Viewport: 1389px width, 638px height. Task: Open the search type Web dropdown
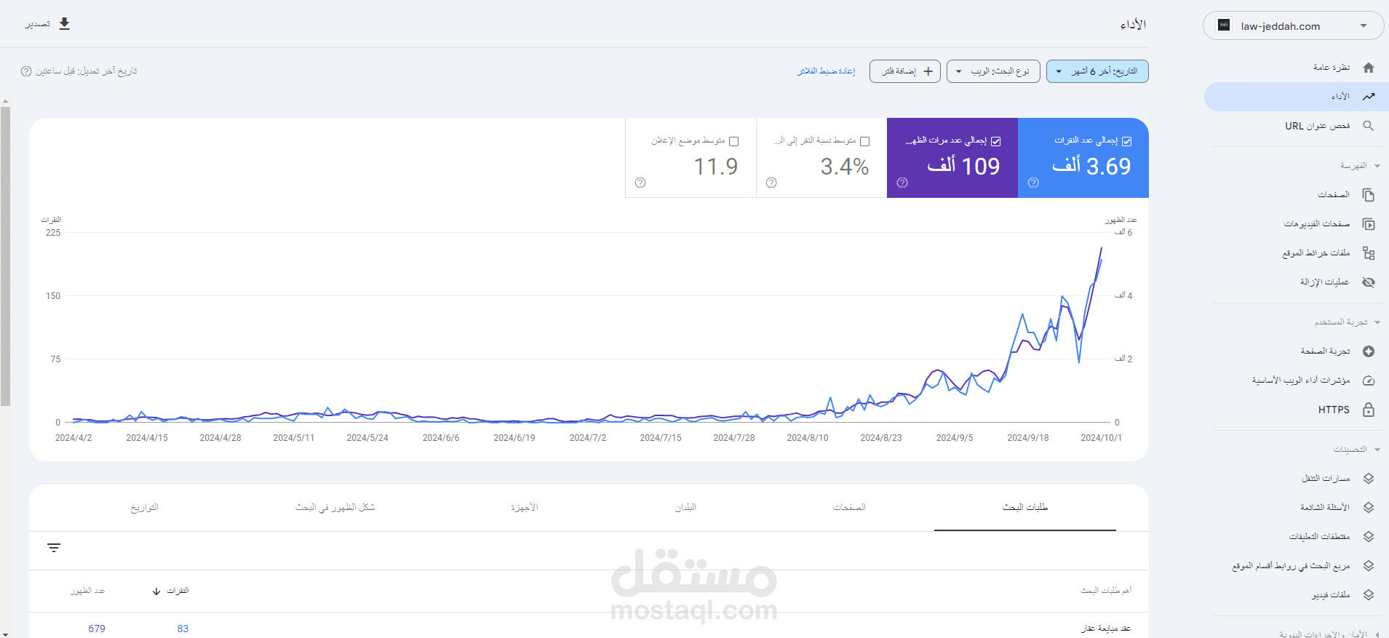(993, 71)
